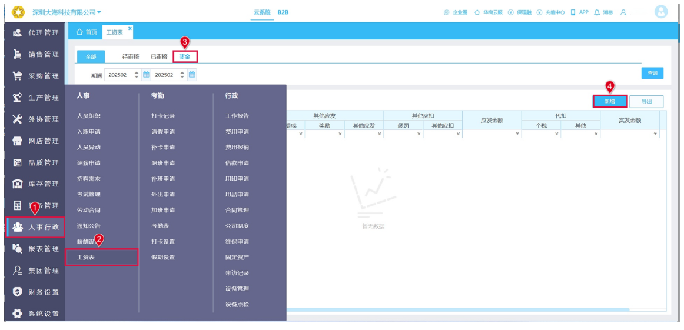This screenshot has height=330, width=684.
Task: Open filter dropdown under 应发金额 column
Action: coord(517,134)
